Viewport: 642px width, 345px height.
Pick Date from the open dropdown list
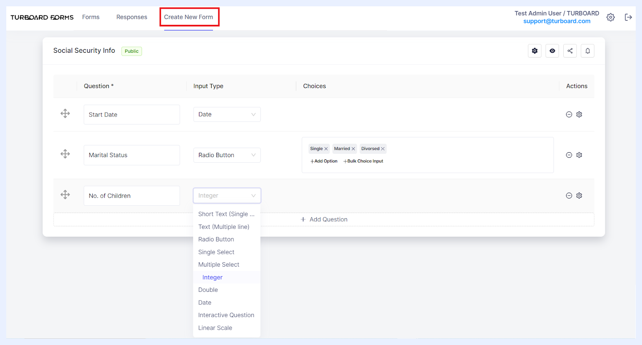click(x=227, y=302)
